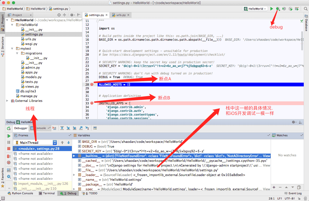The height and width of the screenshot is (201, 309).
Task: Click settings.py breadcrumb in navigation bar
Action: [x=59, y=8]
